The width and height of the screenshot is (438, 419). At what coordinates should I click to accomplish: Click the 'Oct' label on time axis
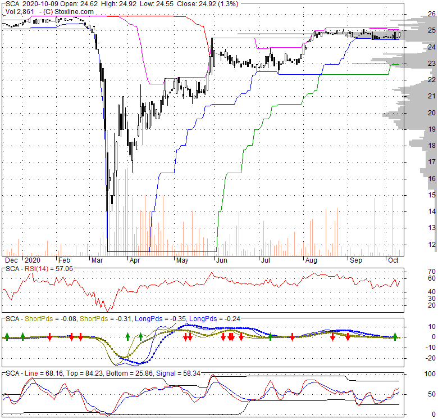click(393, 260)
